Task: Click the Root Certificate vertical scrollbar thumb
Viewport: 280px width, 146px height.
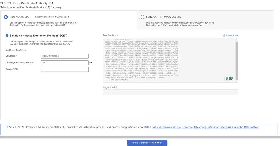Action: coord(237,61)
